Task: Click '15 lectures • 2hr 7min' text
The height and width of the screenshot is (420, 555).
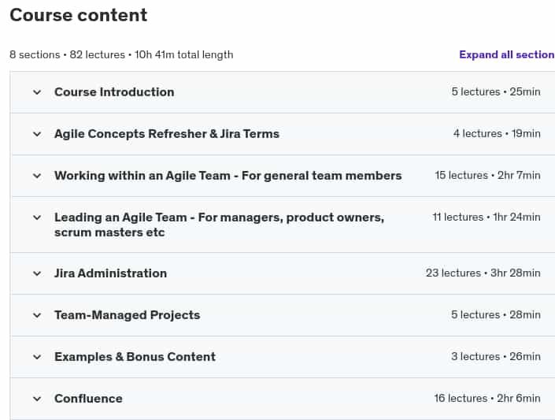Action: point(487,176)
